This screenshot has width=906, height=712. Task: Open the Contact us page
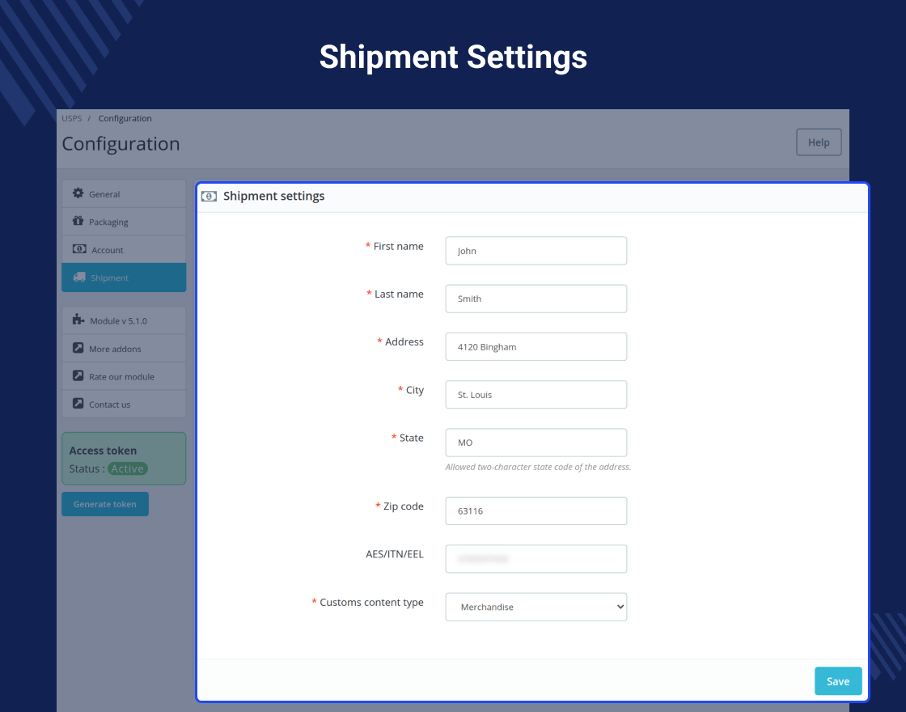(108, 404)
